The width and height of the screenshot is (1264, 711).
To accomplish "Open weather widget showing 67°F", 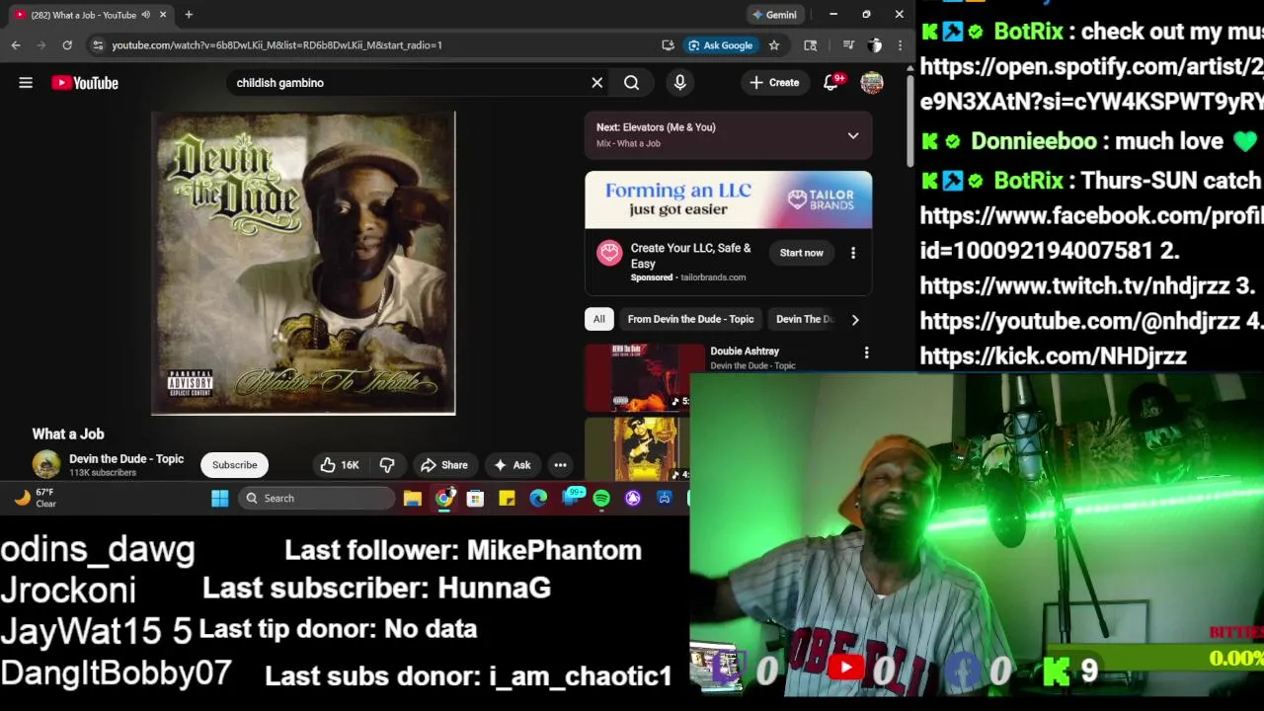I will [x=34, y=498].
